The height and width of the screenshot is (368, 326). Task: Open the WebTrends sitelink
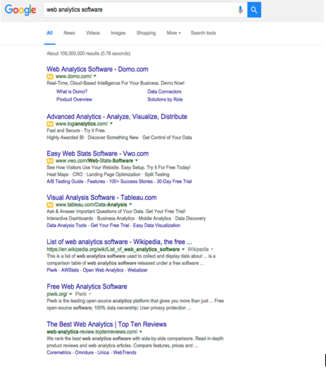(x=125, y=353)
